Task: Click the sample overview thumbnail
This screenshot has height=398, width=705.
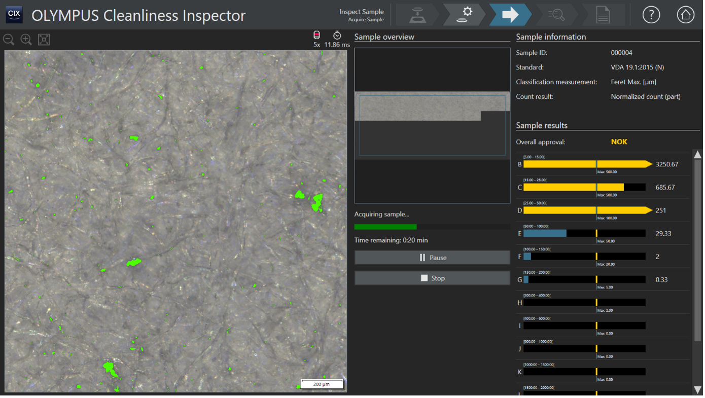Action: [432, 125]
